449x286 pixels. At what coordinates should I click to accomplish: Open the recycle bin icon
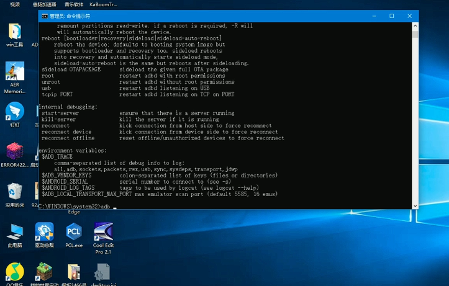[15, 191]
